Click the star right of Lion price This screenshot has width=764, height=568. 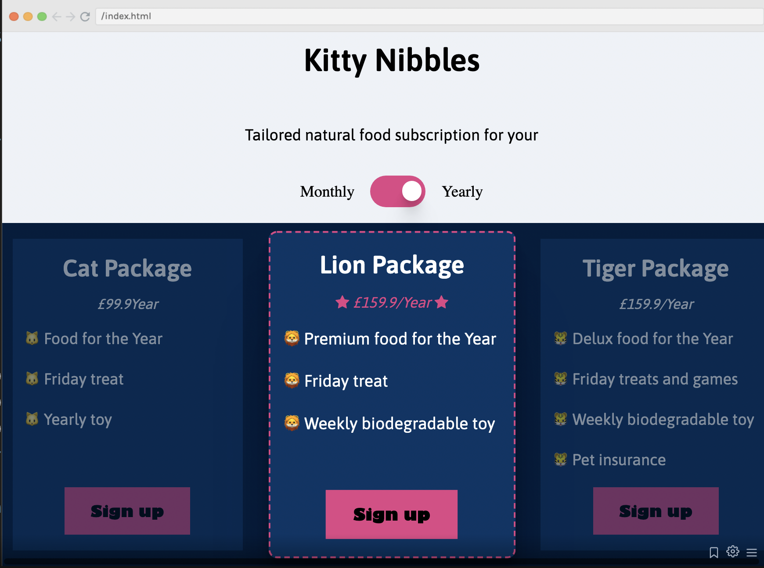(x=442, y=302)
